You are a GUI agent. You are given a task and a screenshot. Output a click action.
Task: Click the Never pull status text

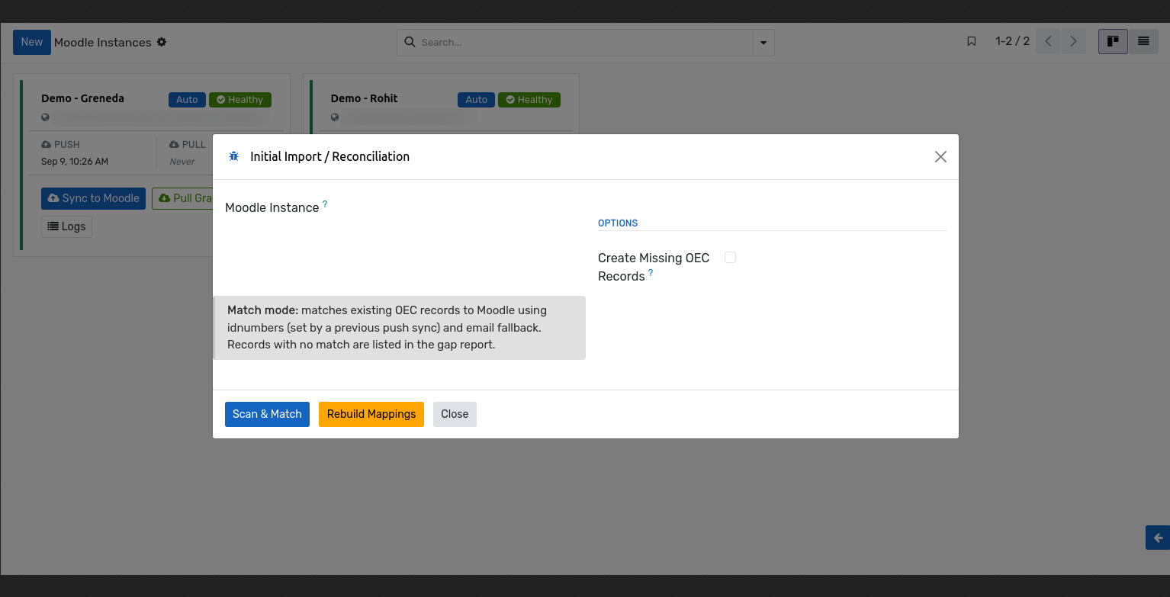pos(182,162)
